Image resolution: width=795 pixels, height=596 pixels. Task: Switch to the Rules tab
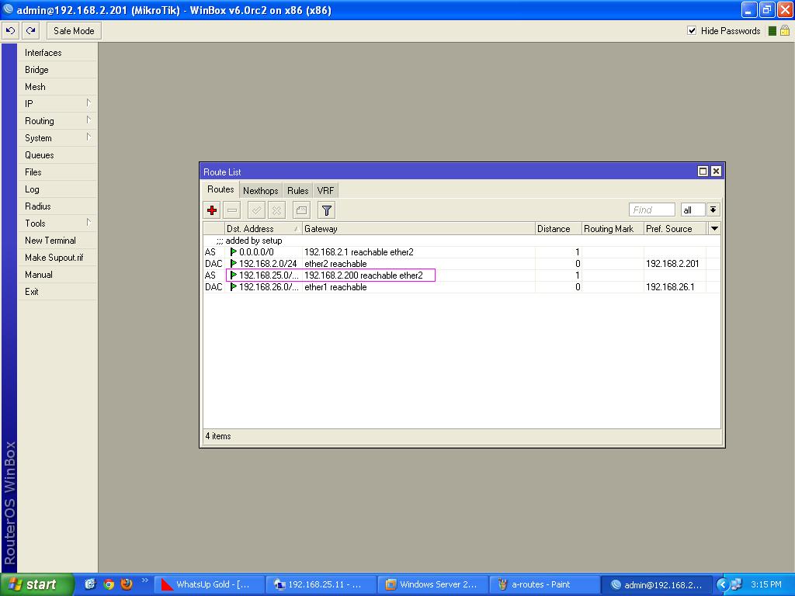(297, 191)
